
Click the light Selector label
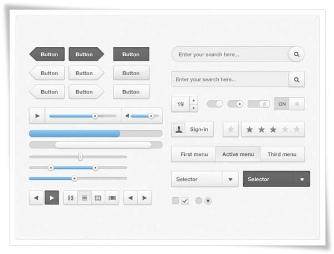[187, 179]
